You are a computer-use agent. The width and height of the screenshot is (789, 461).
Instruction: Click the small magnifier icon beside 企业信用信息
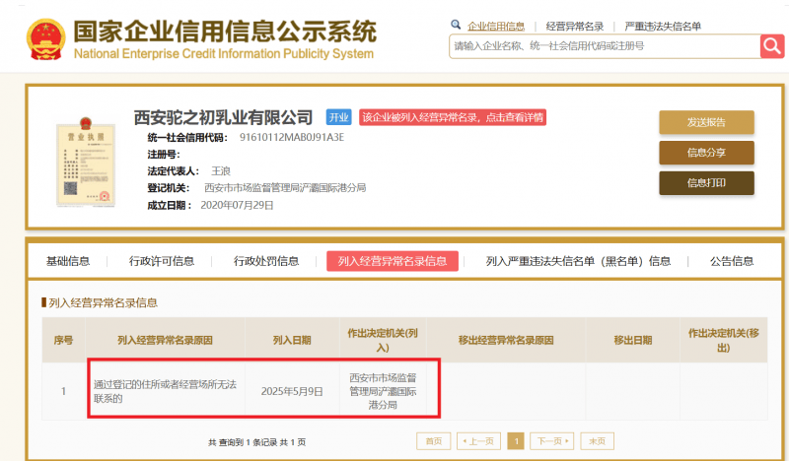tap(456, 25)
